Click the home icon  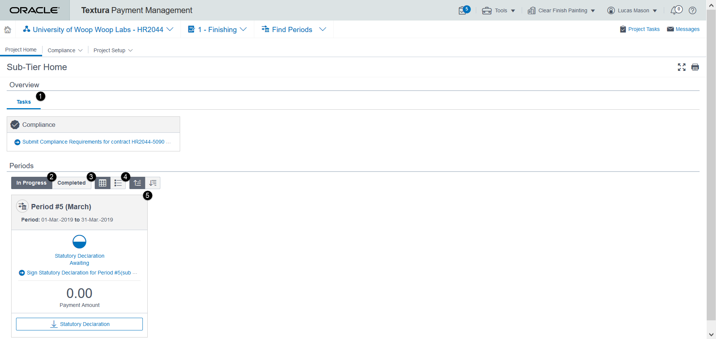pos(7,29)
